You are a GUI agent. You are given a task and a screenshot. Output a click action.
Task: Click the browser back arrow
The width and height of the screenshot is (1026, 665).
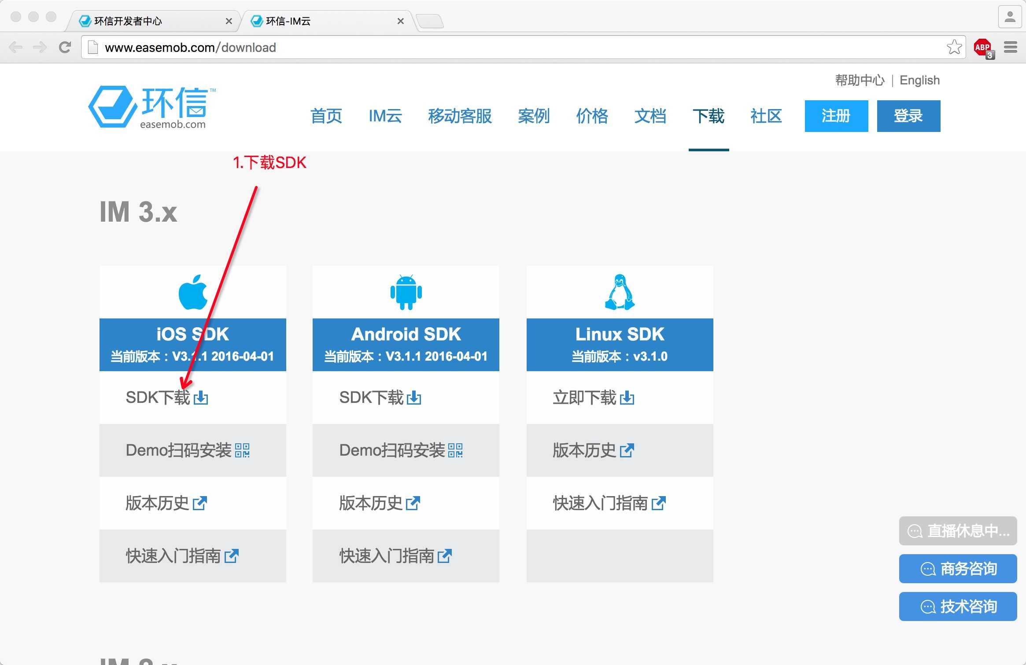pyautogui.click(x=16, y=47)
